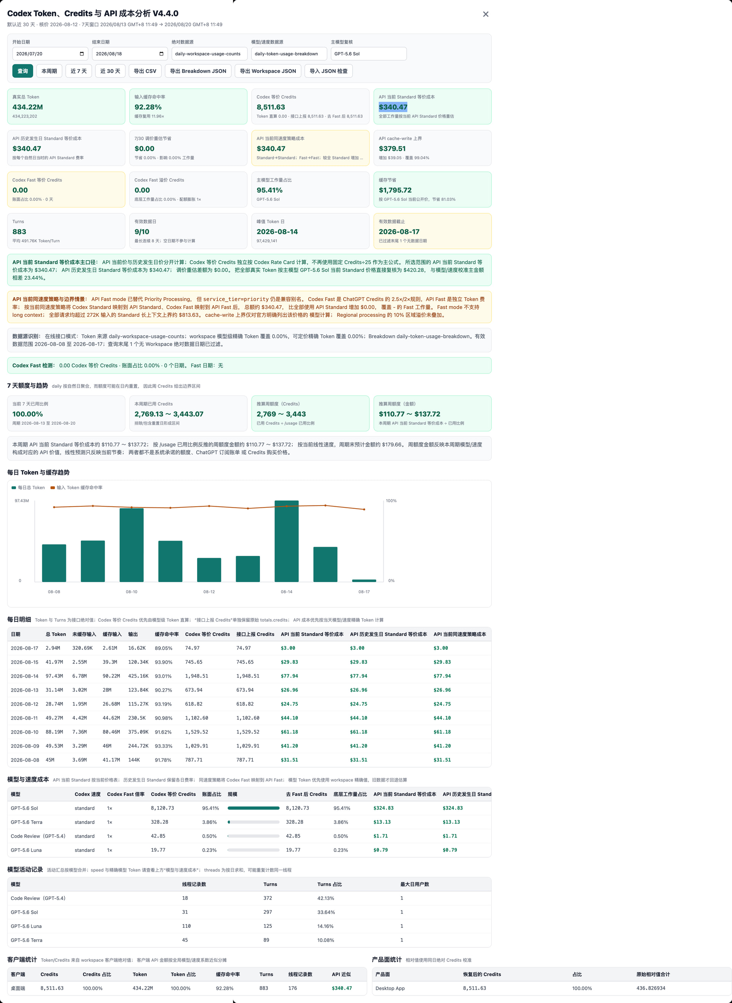Click the 查询 query button
732x1003 pixels.
tap(22, 71)
